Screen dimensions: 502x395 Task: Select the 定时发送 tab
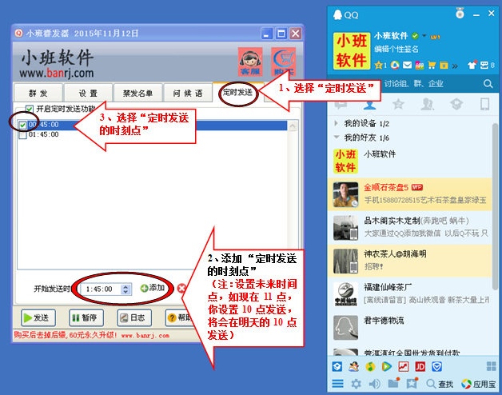tap(238, 93)
